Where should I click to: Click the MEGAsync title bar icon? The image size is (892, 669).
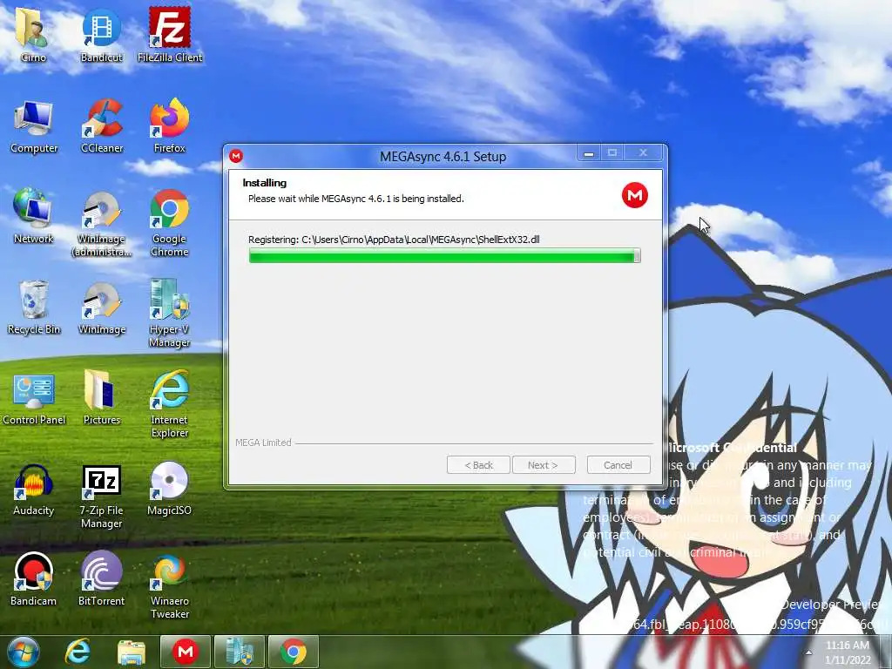236,156
